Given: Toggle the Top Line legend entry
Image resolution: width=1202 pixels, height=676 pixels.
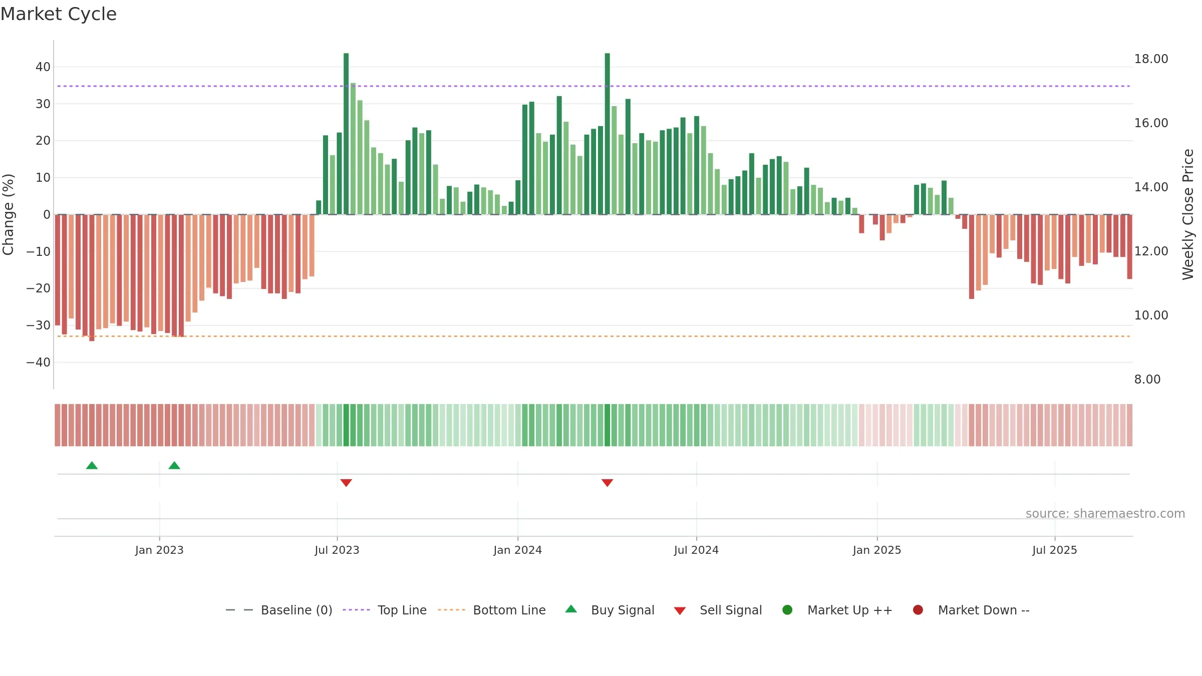Looking at the screenshot, I should (x=385, y=610).
